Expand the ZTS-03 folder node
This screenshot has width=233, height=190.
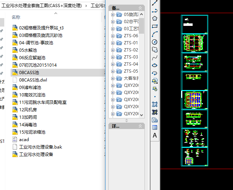[x=113, y=57]
